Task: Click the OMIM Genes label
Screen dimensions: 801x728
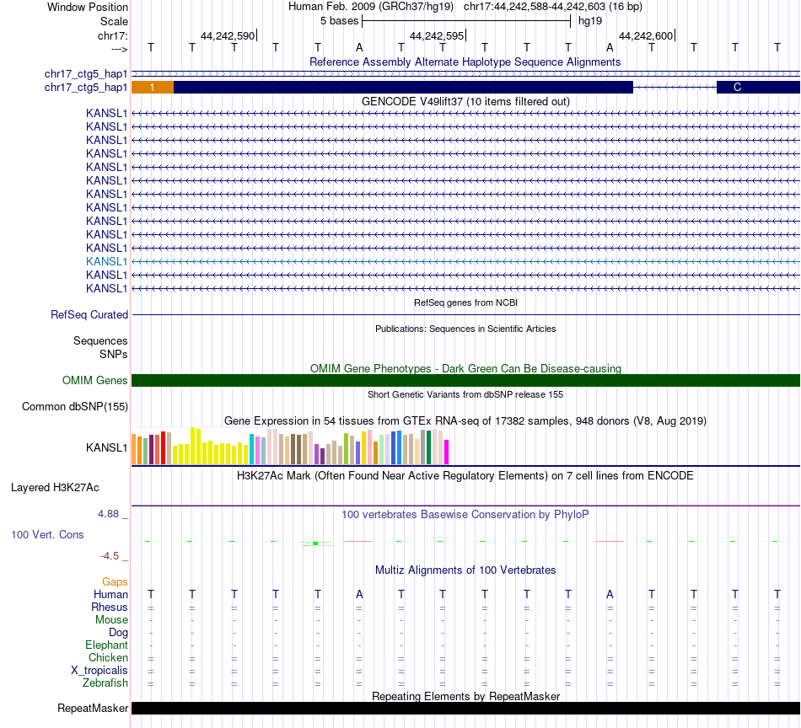Action: coord(94,380)
